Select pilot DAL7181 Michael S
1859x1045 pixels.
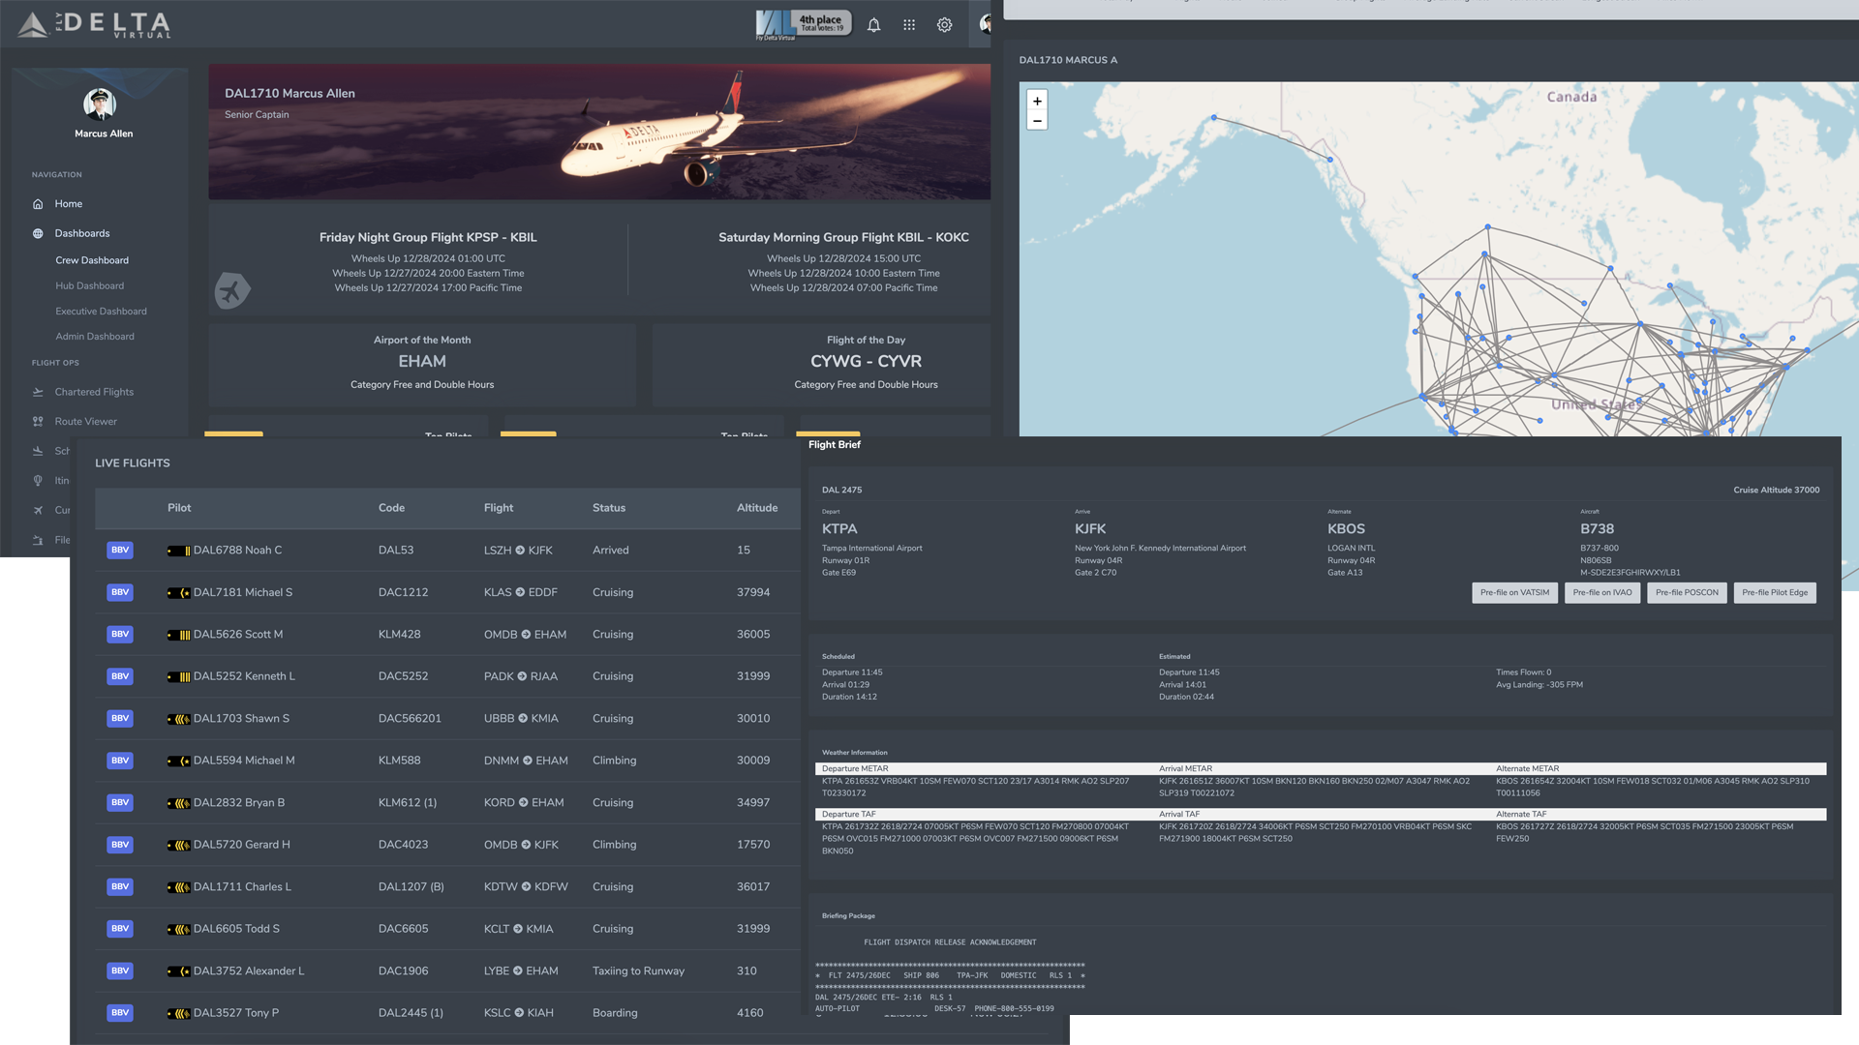tap(243, 592)
